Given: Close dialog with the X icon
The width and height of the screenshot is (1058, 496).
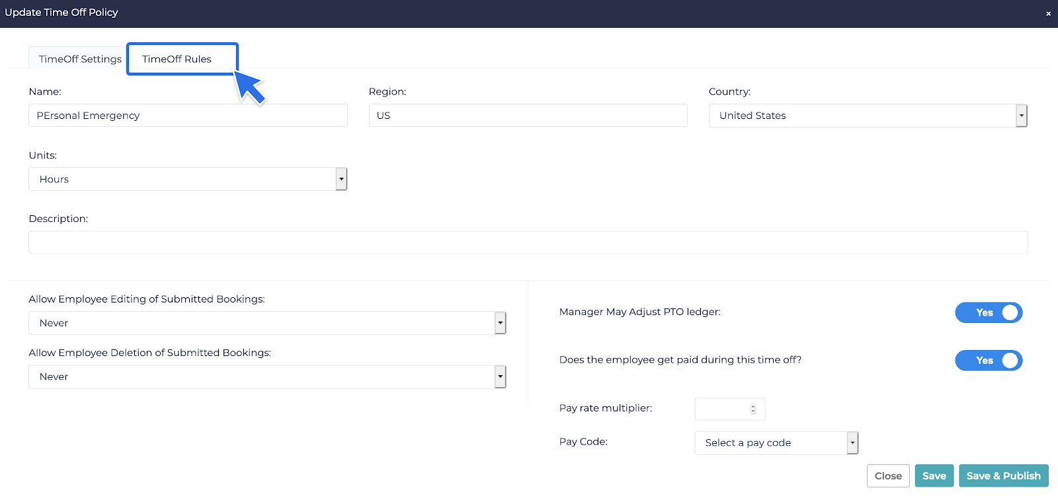Looking at the screenshot, I should click(x=1048, y=13).
